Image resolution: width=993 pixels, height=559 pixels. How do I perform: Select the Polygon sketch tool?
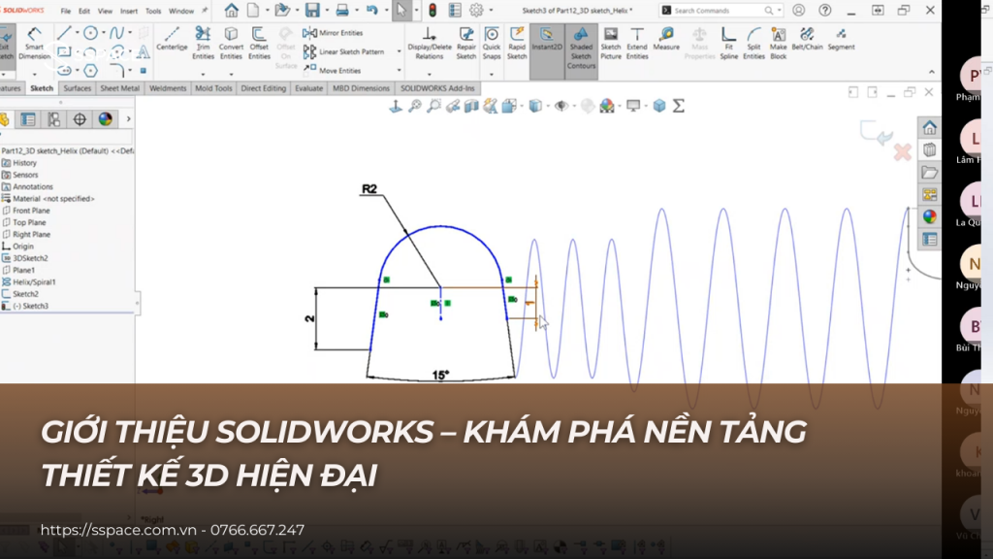(90, 70)
